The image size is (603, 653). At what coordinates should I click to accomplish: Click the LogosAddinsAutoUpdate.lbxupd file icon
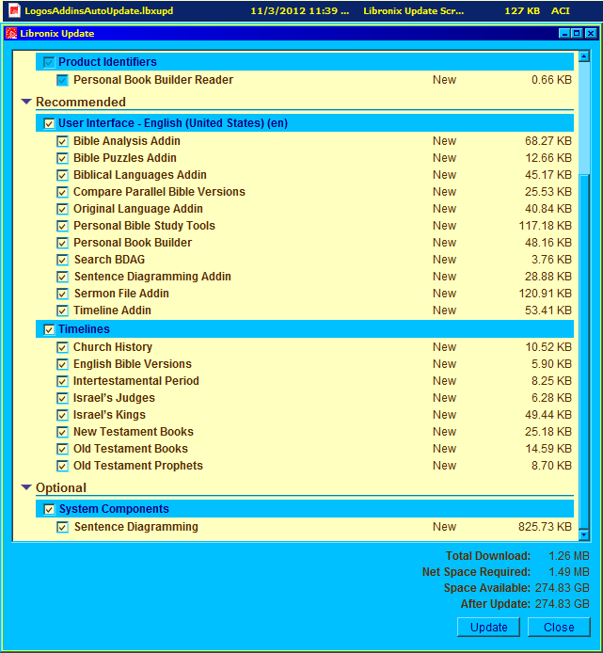click(14, 11)
